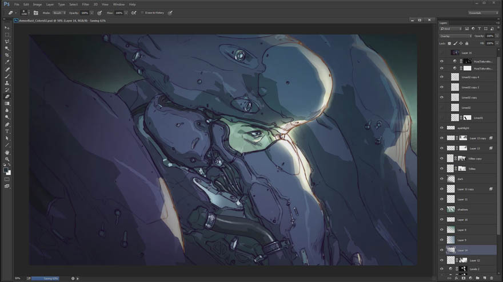Show the hidden Layer 15
503x282 pixels.
click(x=442, y=53)
